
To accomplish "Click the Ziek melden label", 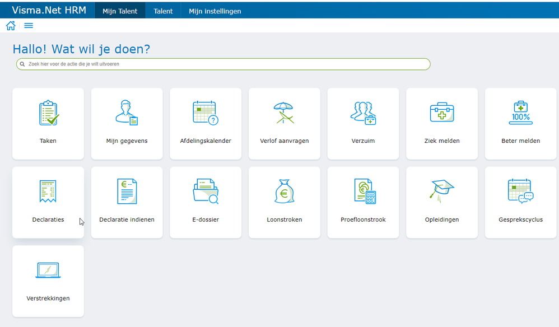I will 442,141.
